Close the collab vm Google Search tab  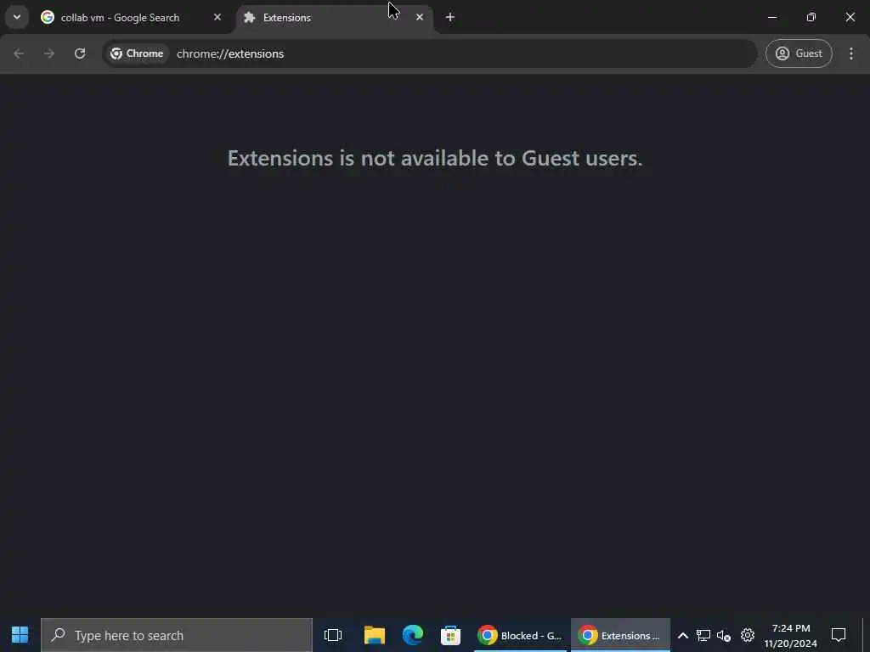[217, 17]
